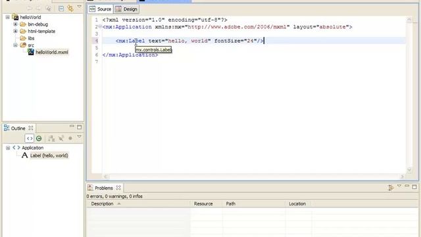Go back in the navigator toolbar

pyautogui.click(x=29, y=9)
